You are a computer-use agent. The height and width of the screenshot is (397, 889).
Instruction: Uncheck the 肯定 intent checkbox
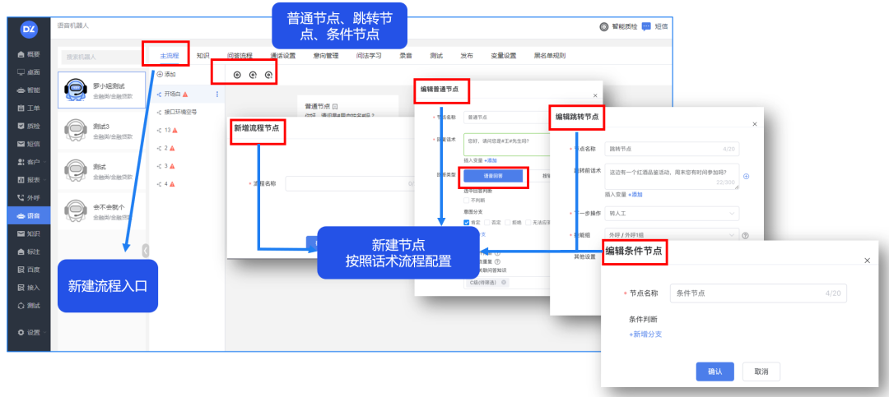[467, 222]
